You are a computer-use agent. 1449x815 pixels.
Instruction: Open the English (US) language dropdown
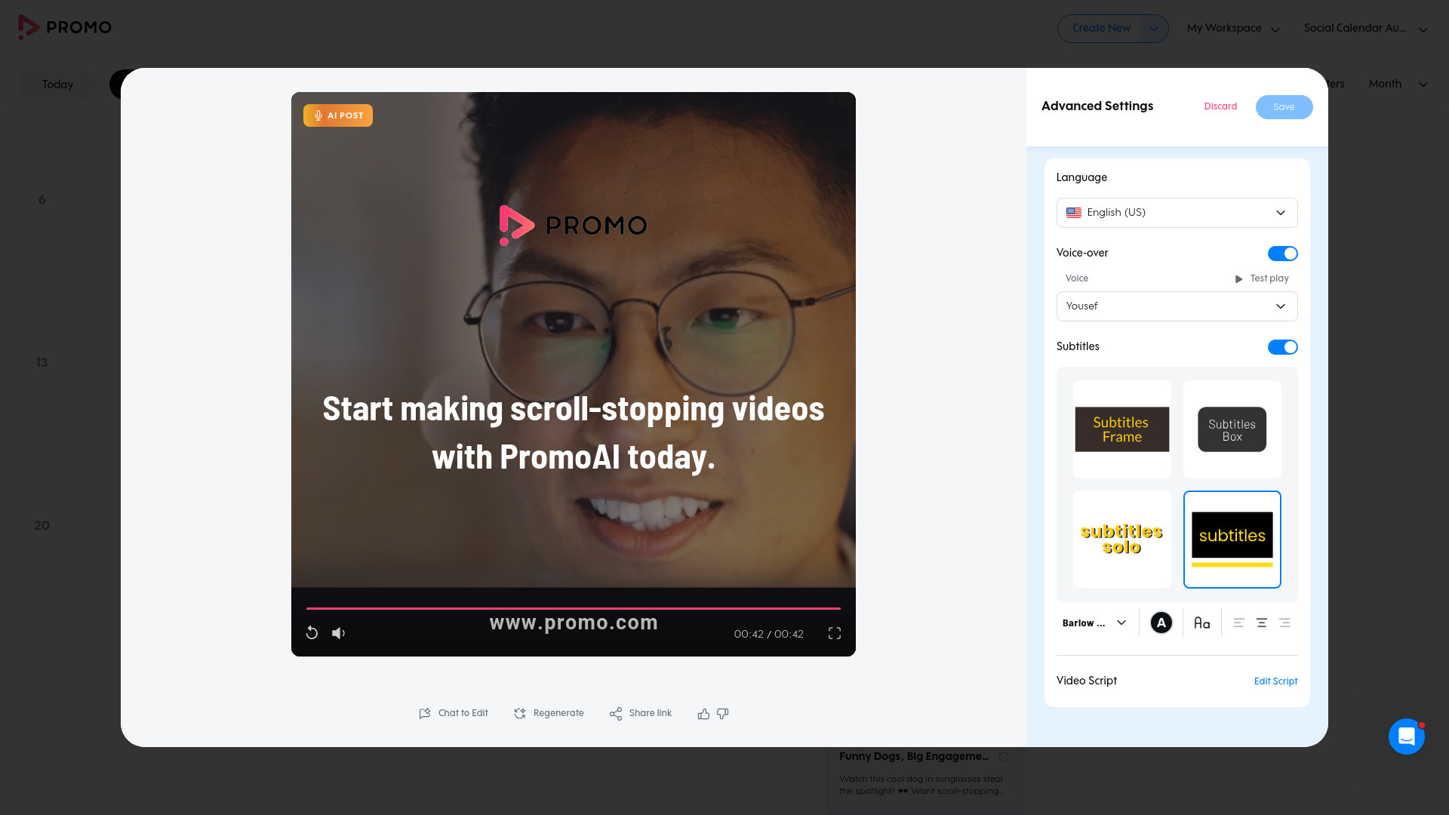pos(1177,213)
